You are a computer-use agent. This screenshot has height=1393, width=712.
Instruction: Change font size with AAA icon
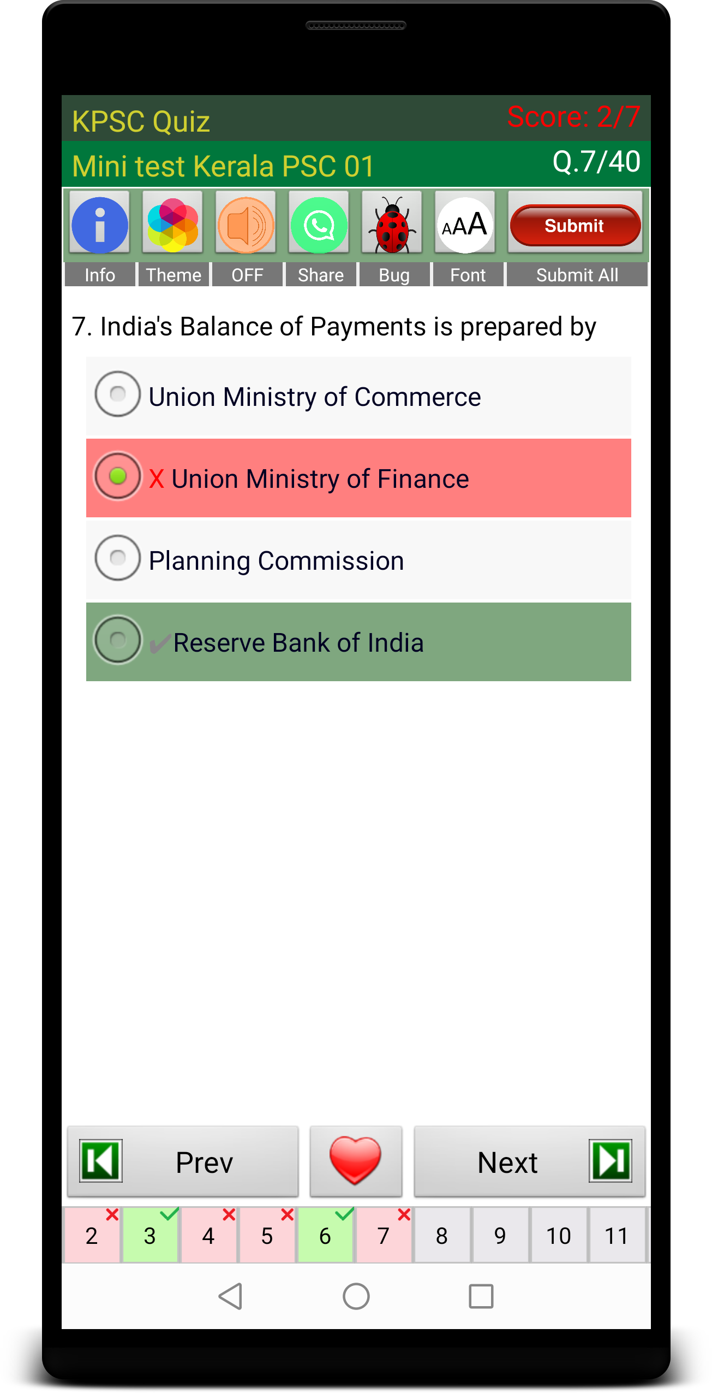tap(465, 225)
